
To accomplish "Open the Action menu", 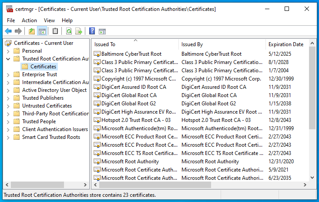I will (x=29, y=20).
